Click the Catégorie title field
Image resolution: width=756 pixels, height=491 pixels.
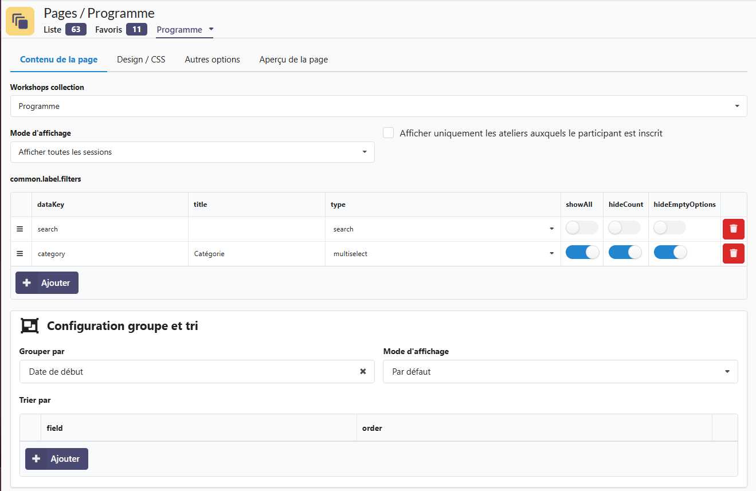coord(256,254)
